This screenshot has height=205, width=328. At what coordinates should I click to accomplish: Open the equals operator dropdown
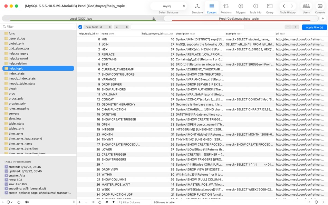(x=122, y=27)
